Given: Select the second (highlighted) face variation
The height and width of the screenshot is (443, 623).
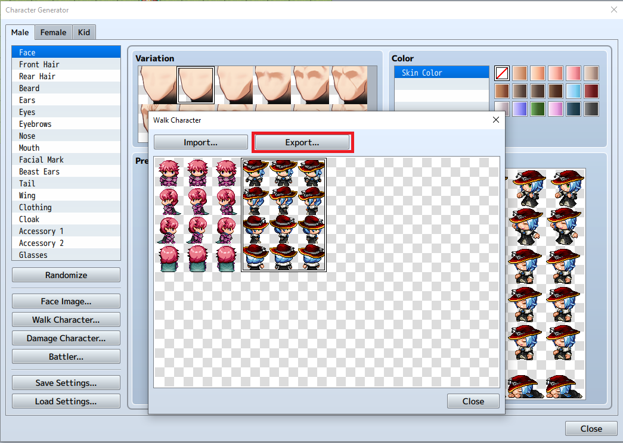Looking at the screenshot, I should click(196, 85).
